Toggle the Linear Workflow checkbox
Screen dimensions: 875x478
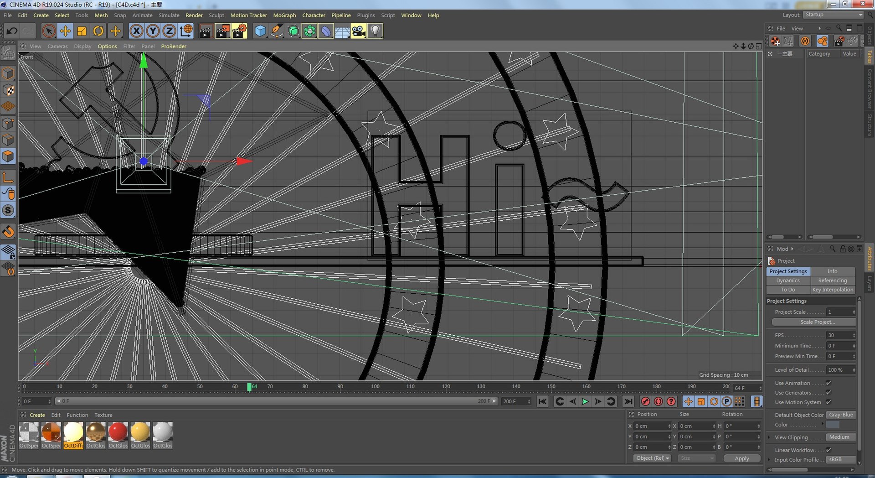[x=829, y=450]
